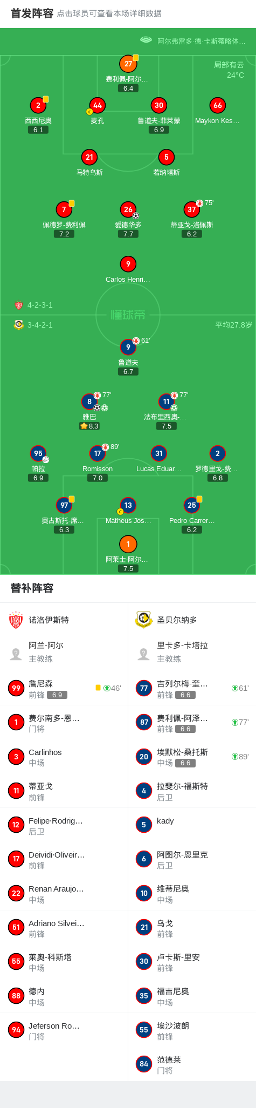Open 圣贝尔纳多 team crest in substitutes
256x1108 pixels.
coord(144,620)
